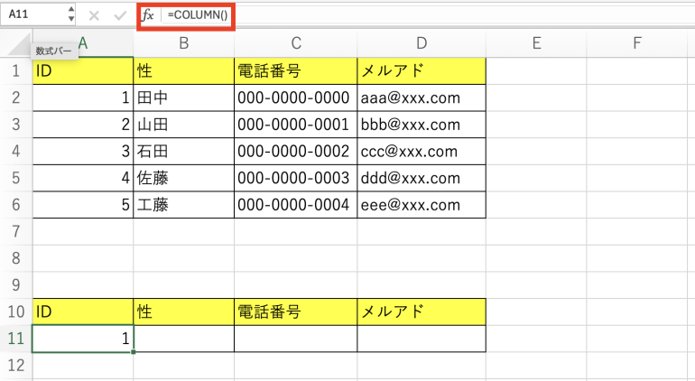Click active cell A11 showing 1
Viewport: 695px width, 381px height.
(x=83, y=339)
